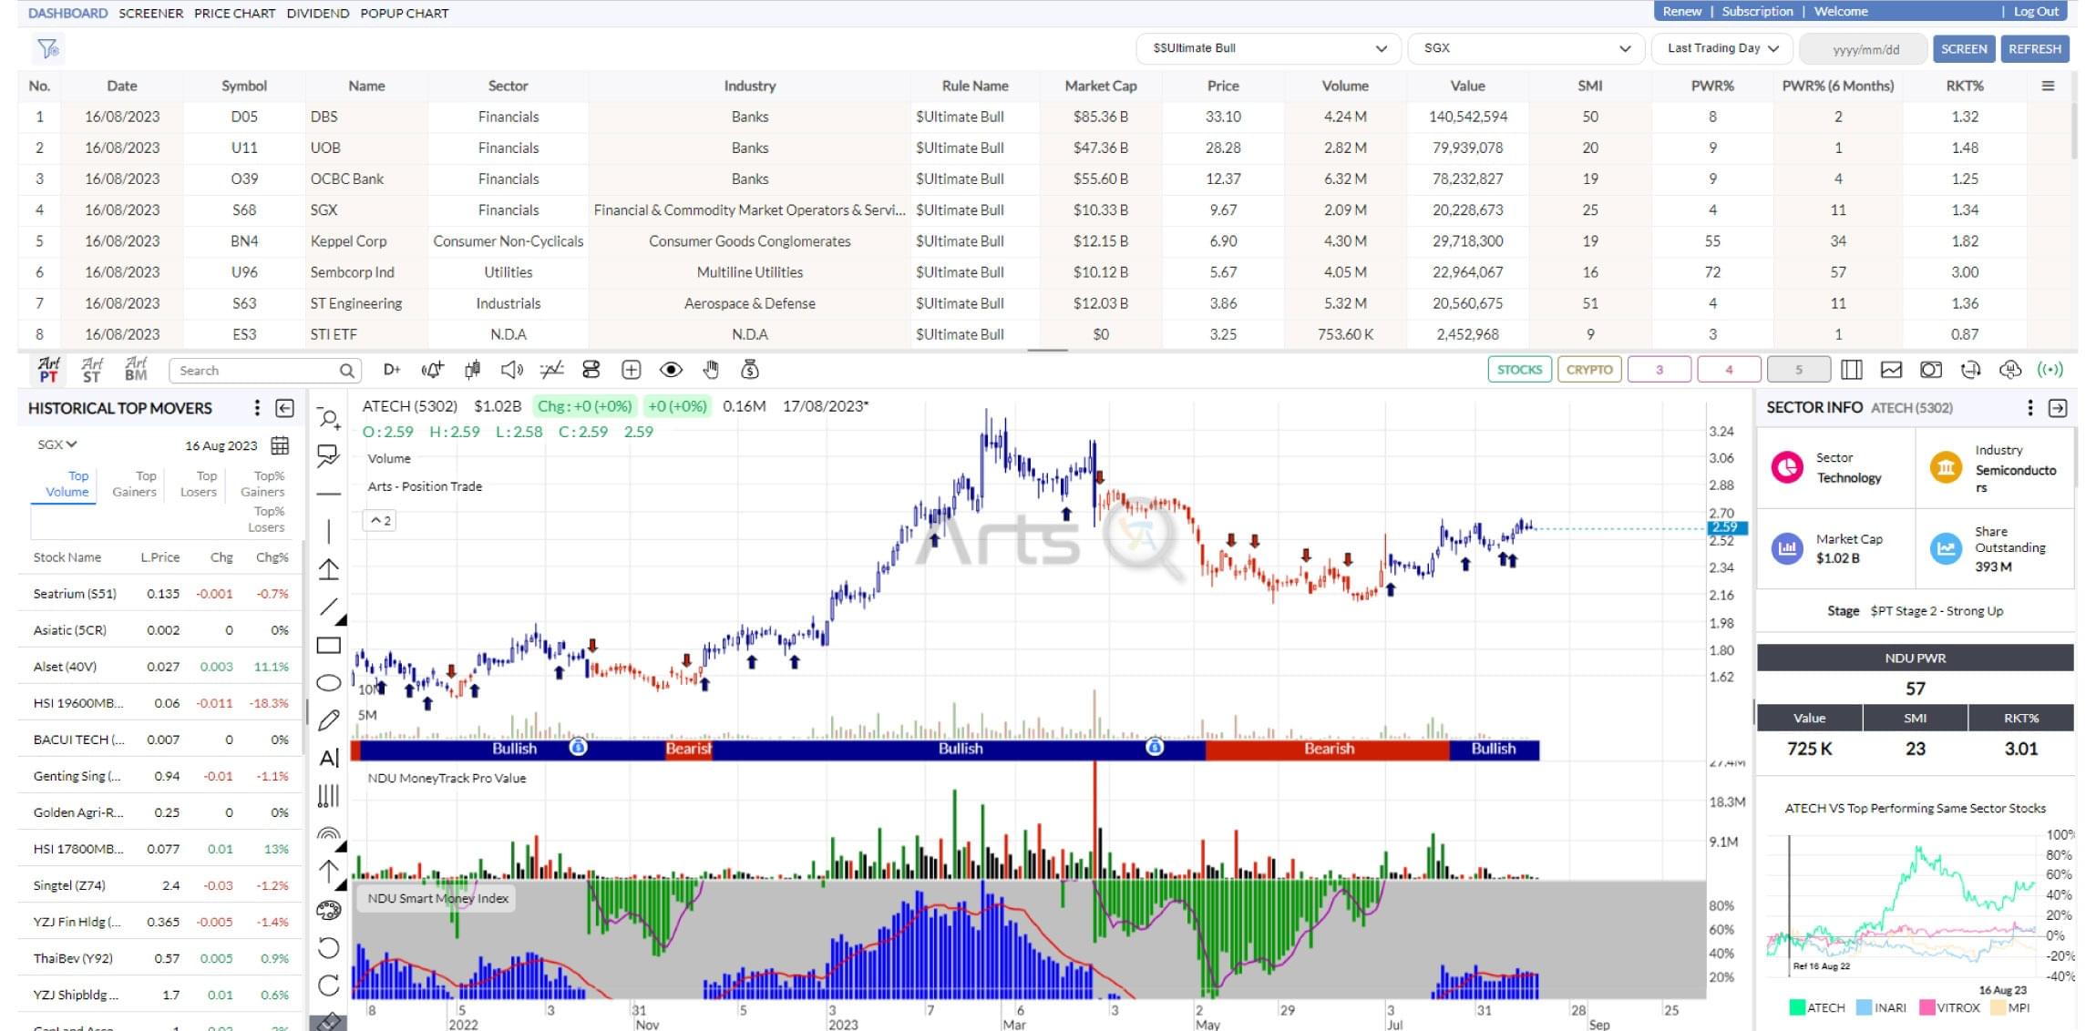2096x1031 pixels.
Task: Select the text annotation tool
Action: click(329, 758)
